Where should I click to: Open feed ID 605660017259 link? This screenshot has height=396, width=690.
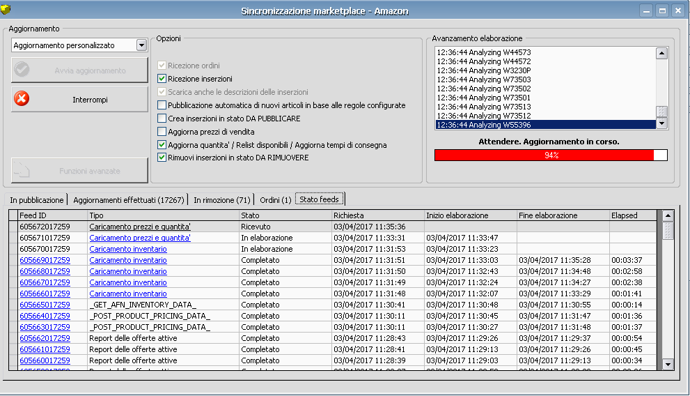click(45, 360)
